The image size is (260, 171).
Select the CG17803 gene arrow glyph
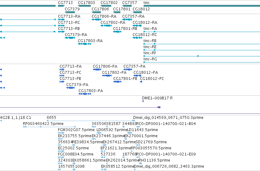pyautogui.click(x=84, y=6)
